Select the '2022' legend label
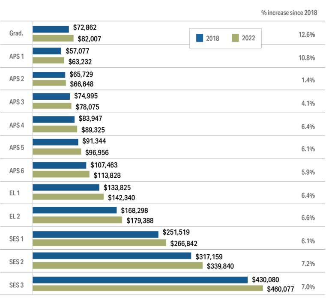Screen dimensions: 329x301 click(x=248, y=38)
